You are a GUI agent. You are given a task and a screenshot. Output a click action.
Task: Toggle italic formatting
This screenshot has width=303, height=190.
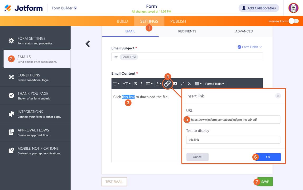(x=141, y=84)
